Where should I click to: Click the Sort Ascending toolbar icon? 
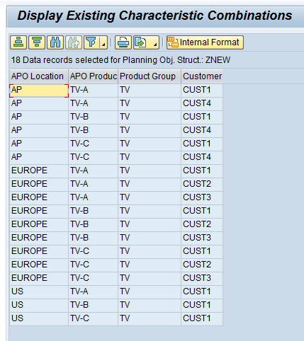[18, 42]
